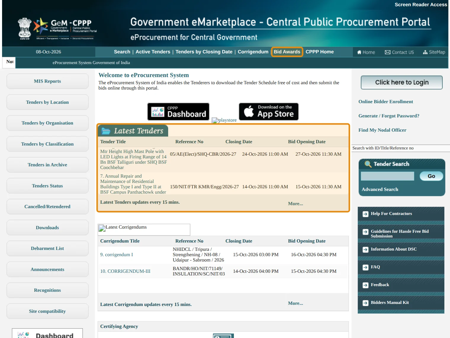Open Generate / Forgot Password link

389,116
